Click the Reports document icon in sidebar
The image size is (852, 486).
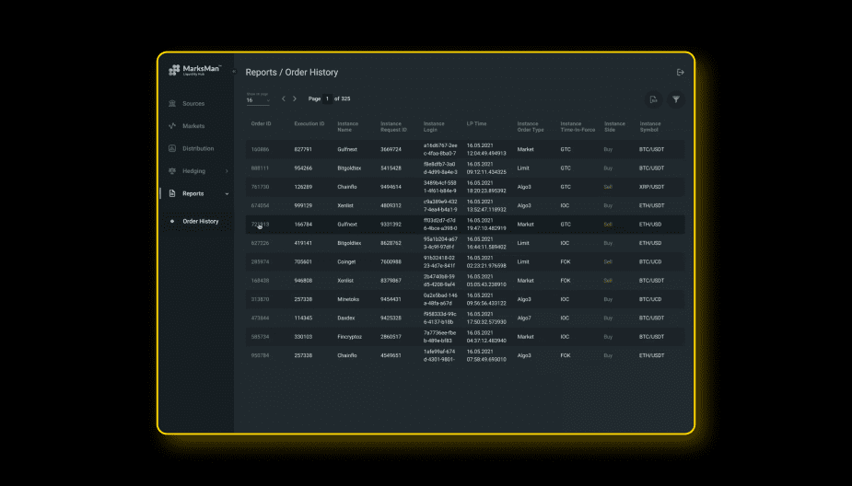(x=172, y=193)
